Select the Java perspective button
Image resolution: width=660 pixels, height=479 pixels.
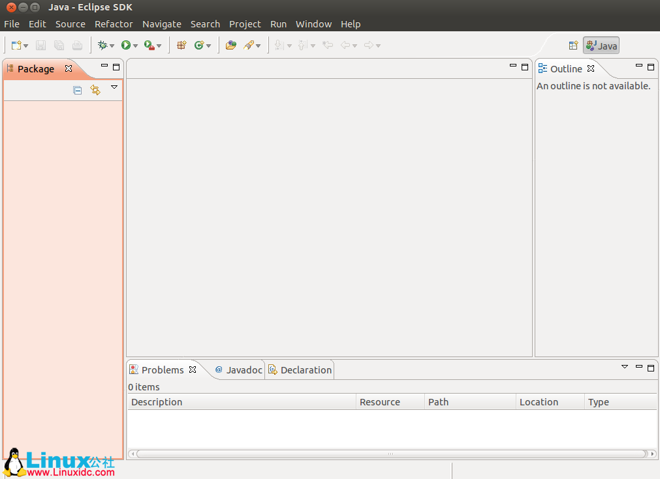pos(601,46)
